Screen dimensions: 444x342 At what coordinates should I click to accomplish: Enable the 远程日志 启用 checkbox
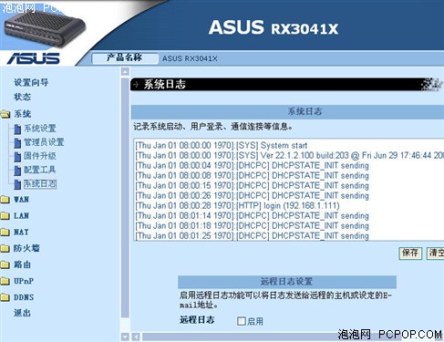point(242,321)
